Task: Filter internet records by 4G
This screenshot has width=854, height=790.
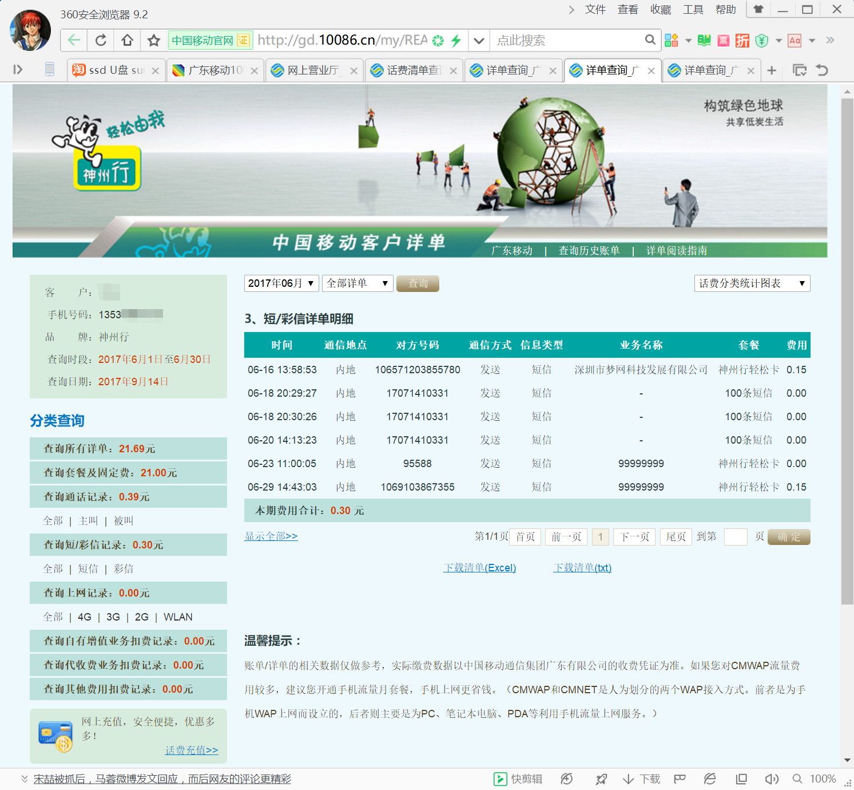Action: [85, 617]
